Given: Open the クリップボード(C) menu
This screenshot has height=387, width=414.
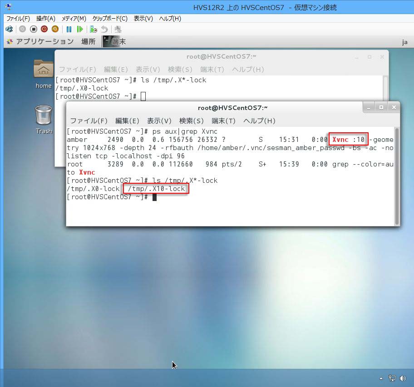Looking at the screenshot, I should 109,19.
